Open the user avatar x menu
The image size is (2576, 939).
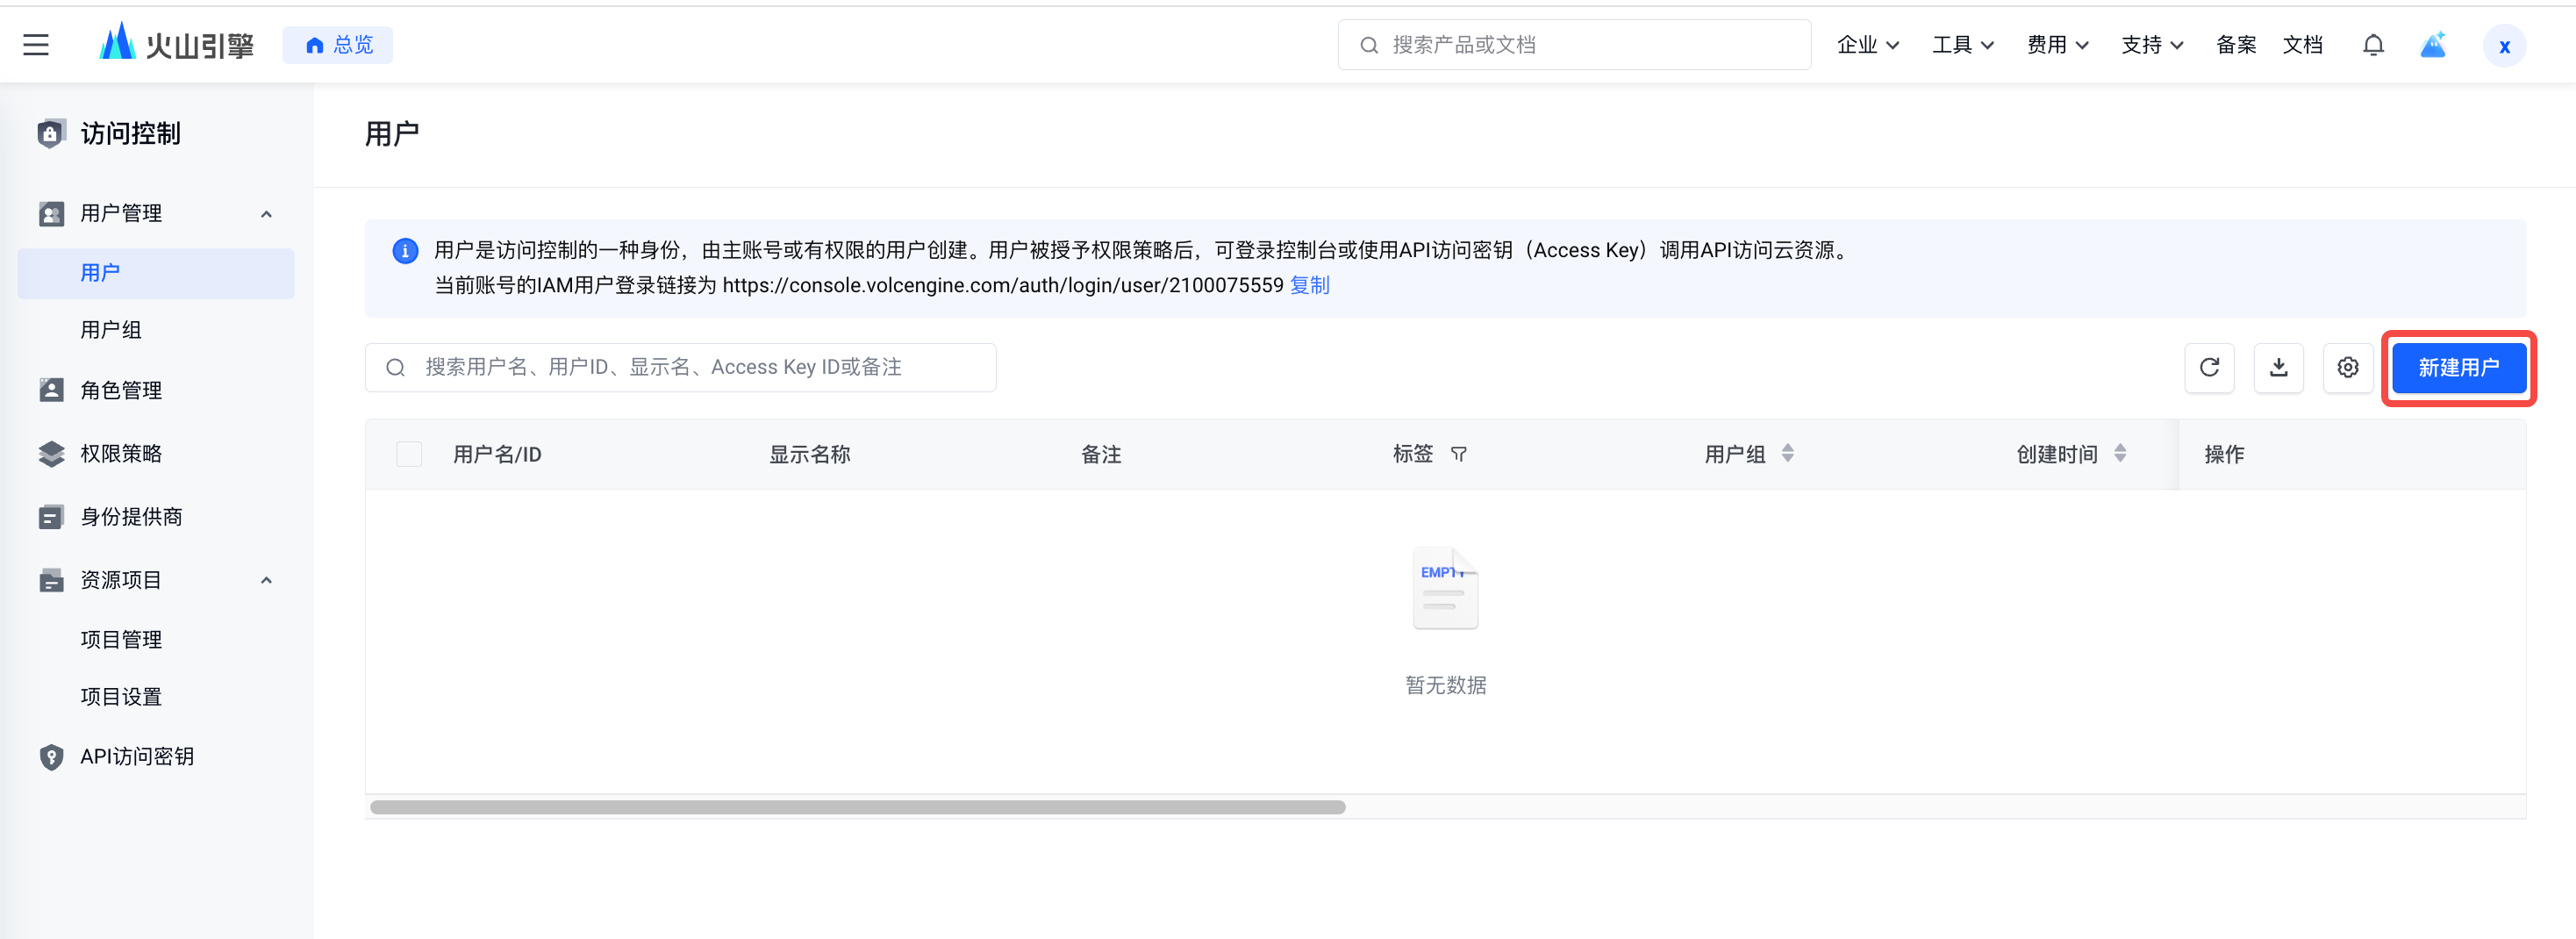pyautogui.click(x=2504, y=46)
